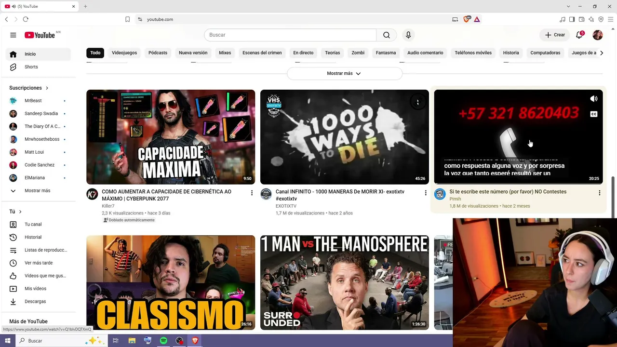Select the Nueva versión filter chip
The image size is (617, 347).
pos(193,53)
